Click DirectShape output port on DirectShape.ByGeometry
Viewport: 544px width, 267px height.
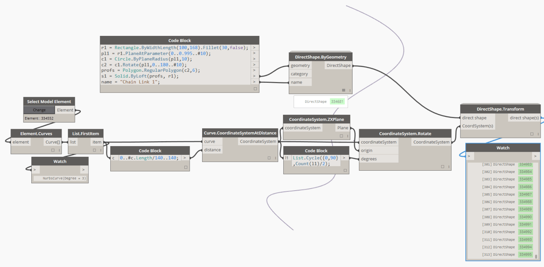point(338,65)
